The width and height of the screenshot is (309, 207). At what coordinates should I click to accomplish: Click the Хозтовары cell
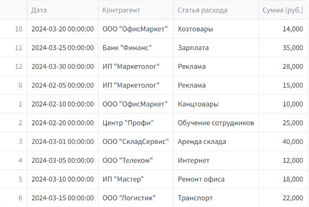[216, 29]
